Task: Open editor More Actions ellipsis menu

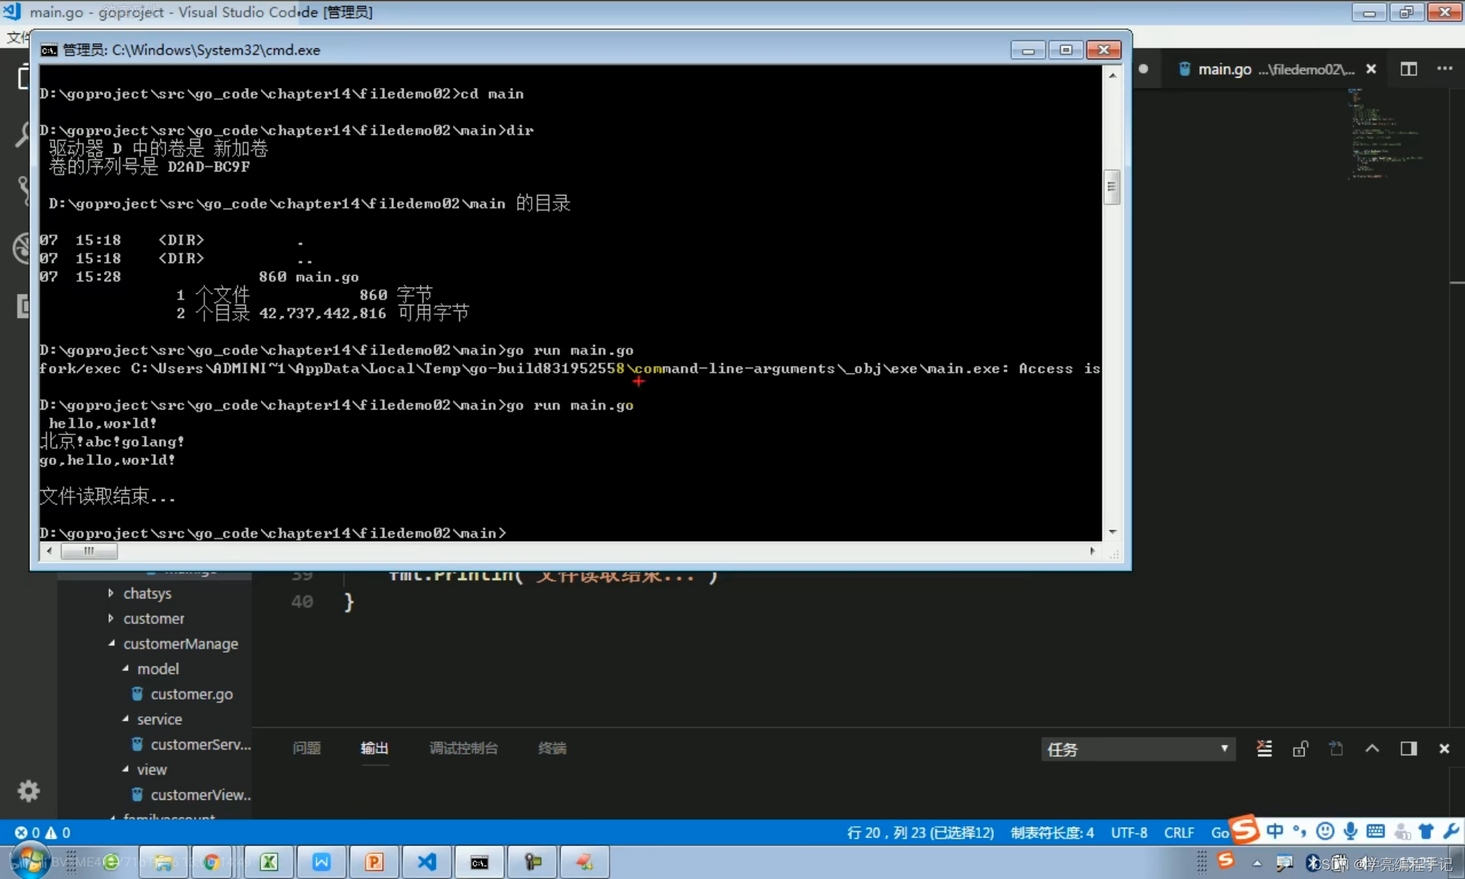Action: click(1444, 69)
